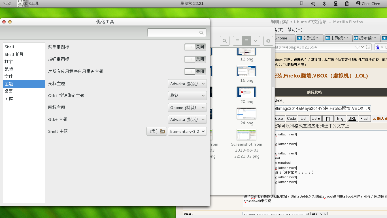
Task: Open the wired network status icon
Action: [x=336, y=4]
